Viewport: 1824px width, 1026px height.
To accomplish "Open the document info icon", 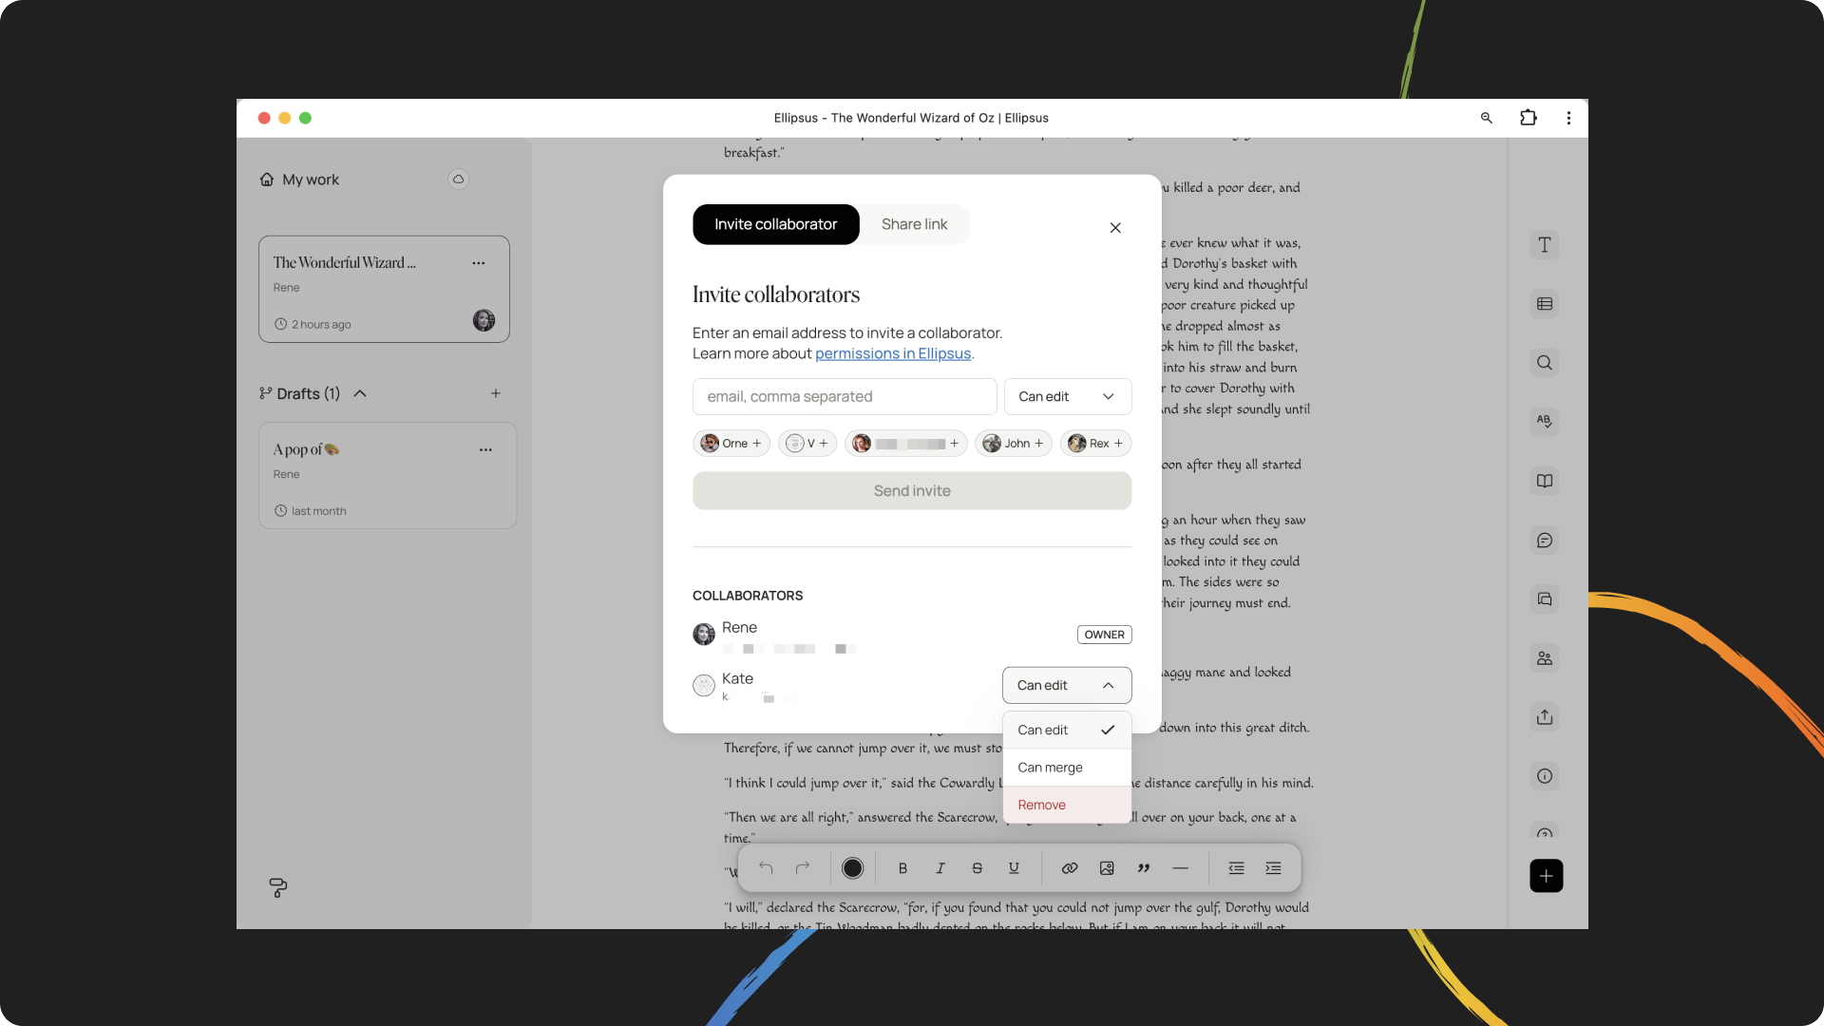I will tap(1545, 776).
